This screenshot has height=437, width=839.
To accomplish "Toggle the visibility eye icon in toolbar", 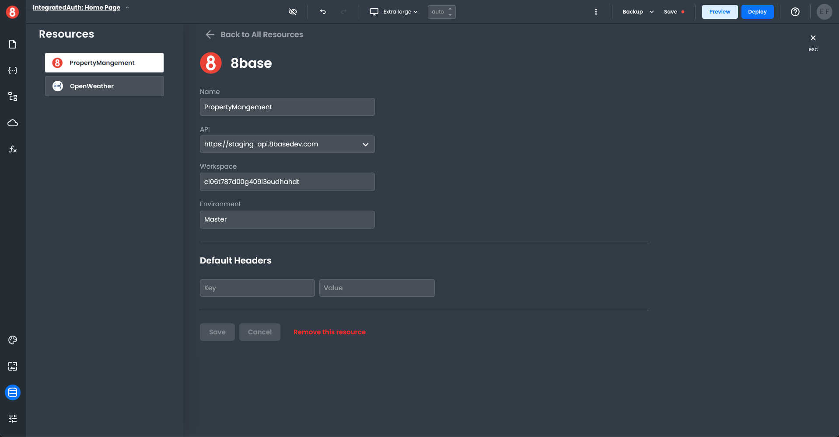I will [293, 12].
